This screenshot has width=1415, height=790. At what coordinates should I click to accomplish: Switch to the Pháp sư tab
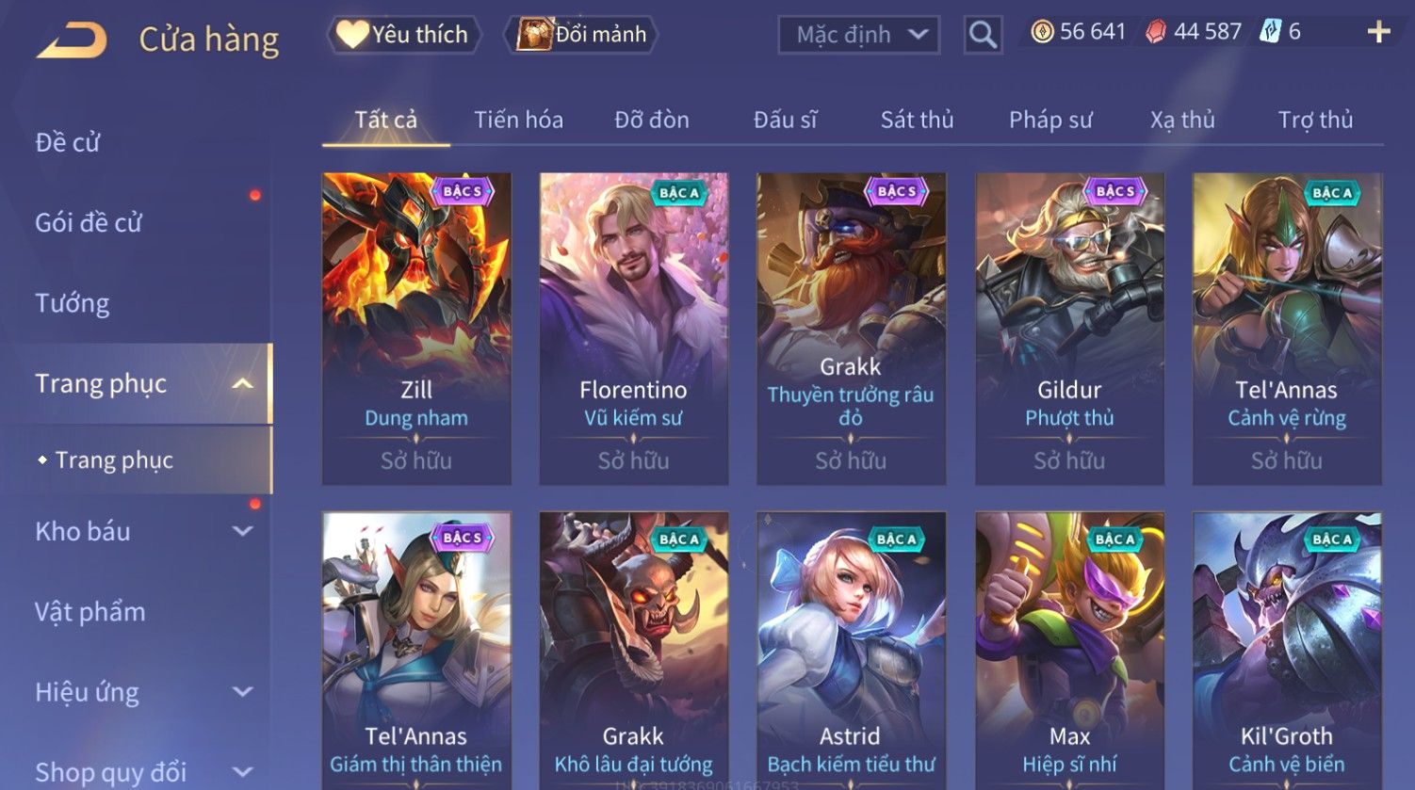[x=1050, y=121]
